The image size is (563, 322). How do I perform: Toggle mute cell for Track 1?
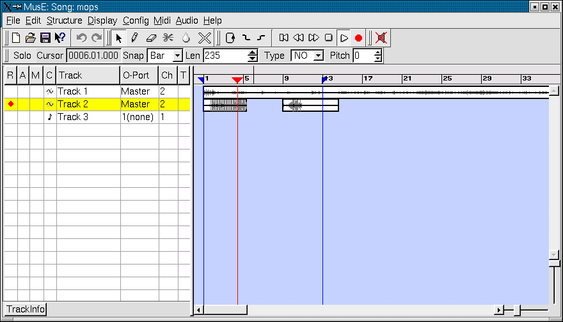(36, 91)
